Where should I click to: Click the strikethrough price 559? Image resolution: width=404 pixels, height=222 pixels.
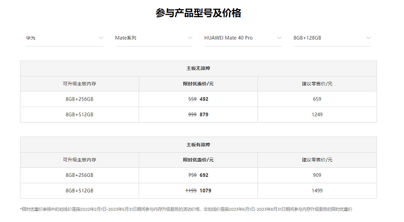(192, 99)
